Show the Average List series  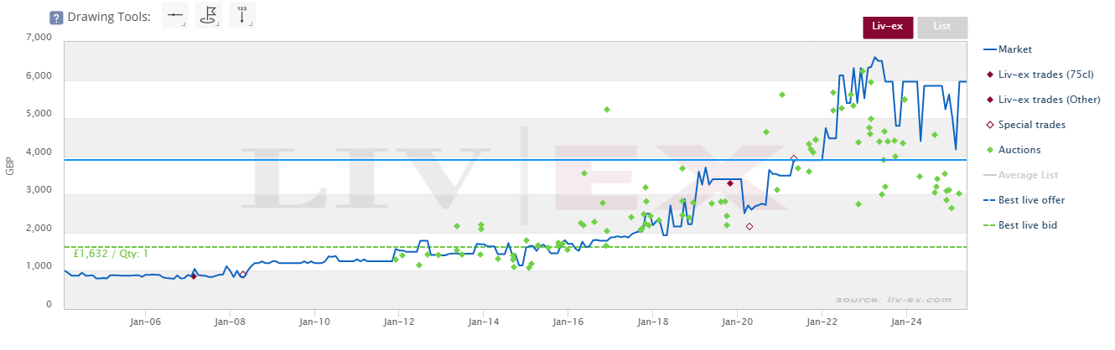(1029, 175)
